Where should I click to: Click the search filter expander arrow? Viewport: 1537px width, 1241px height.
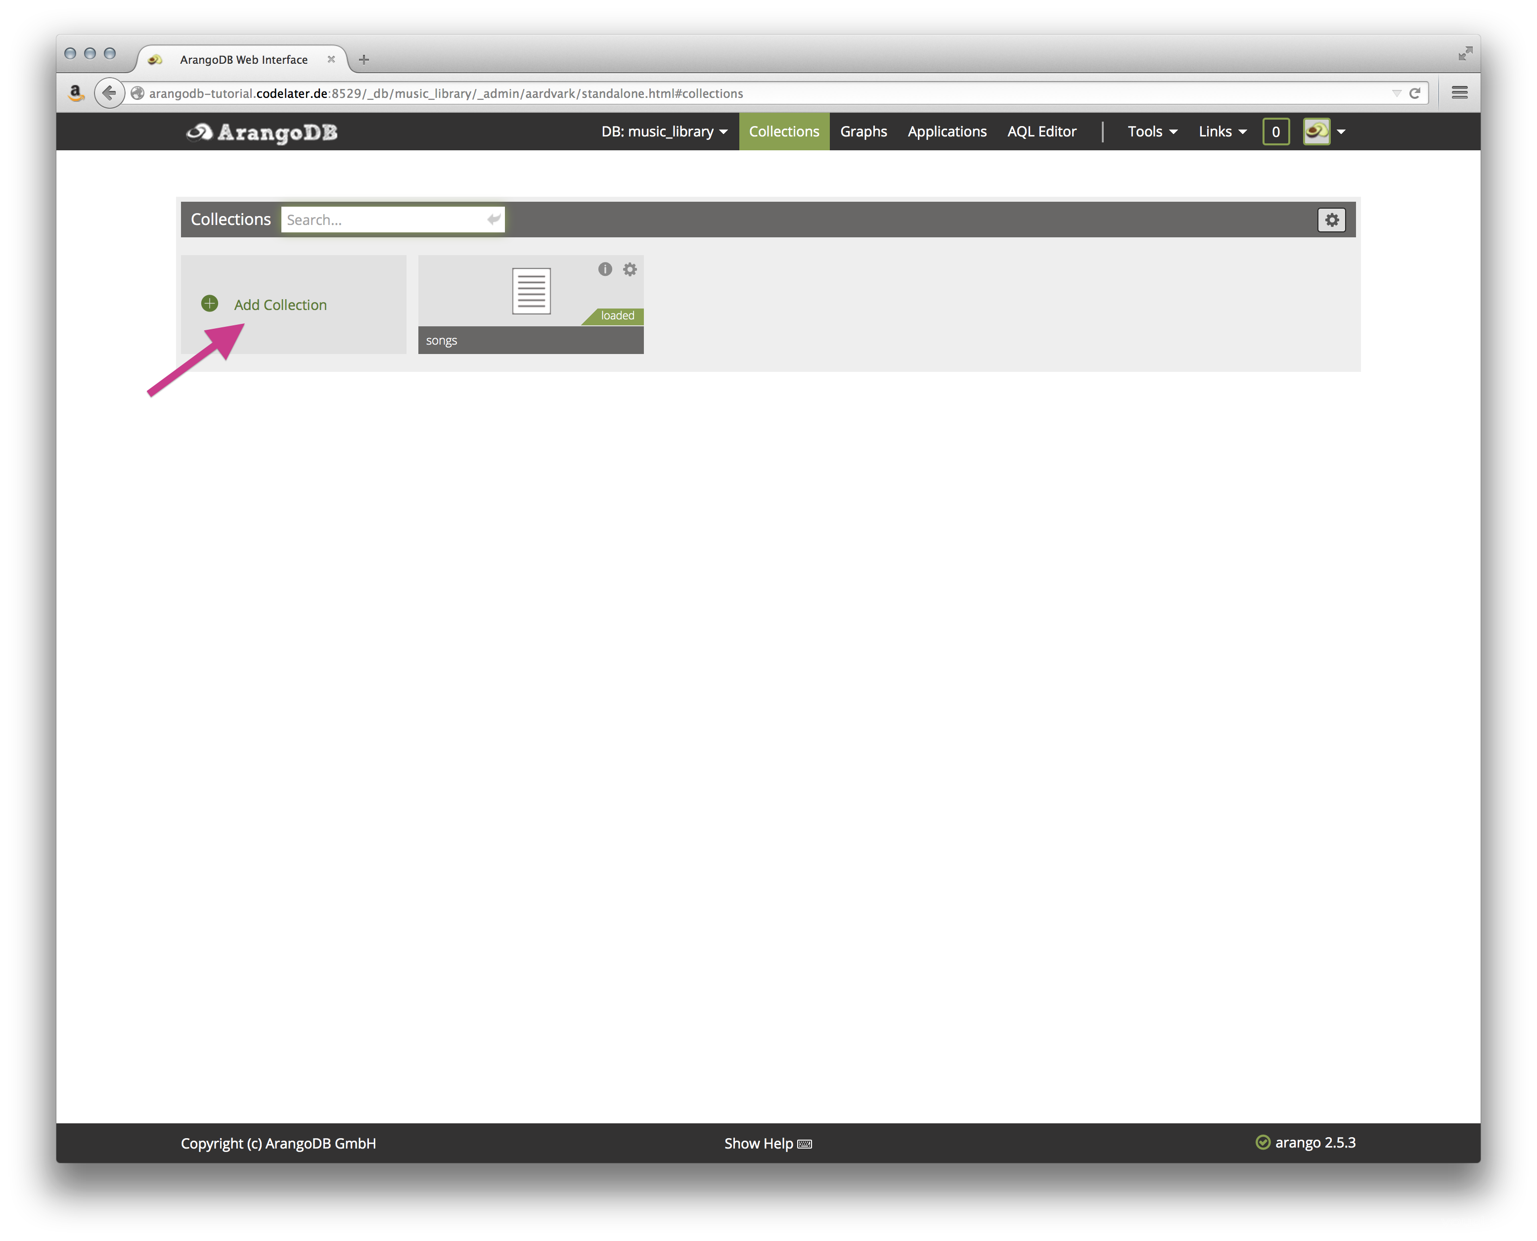(495, 219)
